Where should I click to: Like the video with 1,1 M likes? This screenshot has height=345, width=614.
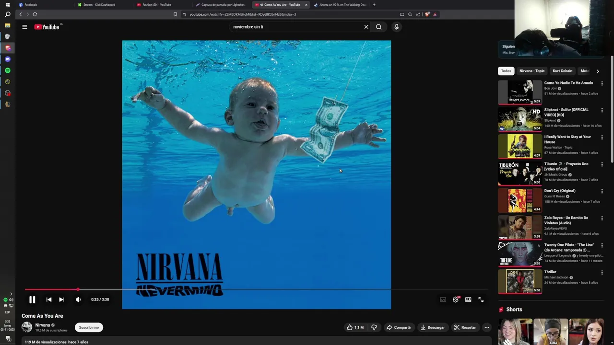[355, 327]
